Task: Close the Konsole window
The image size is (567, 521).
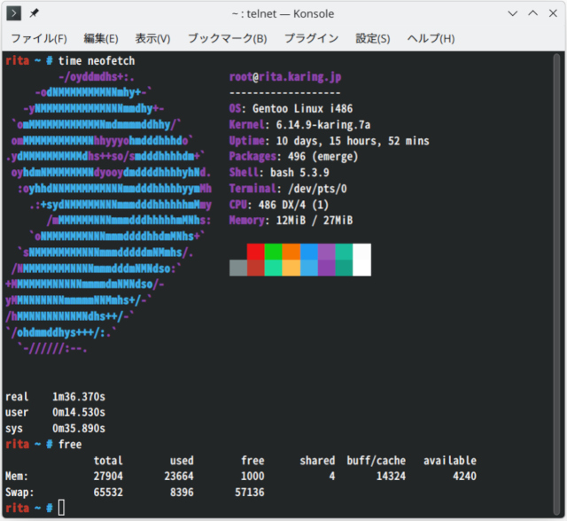Action: coord(553,13)
